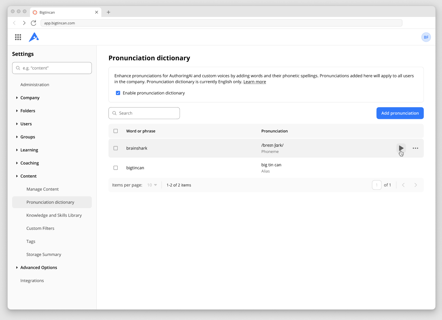This screenshot has height=320, width=442.
Task: Open Tags settings page
Action: coord(31,242)
